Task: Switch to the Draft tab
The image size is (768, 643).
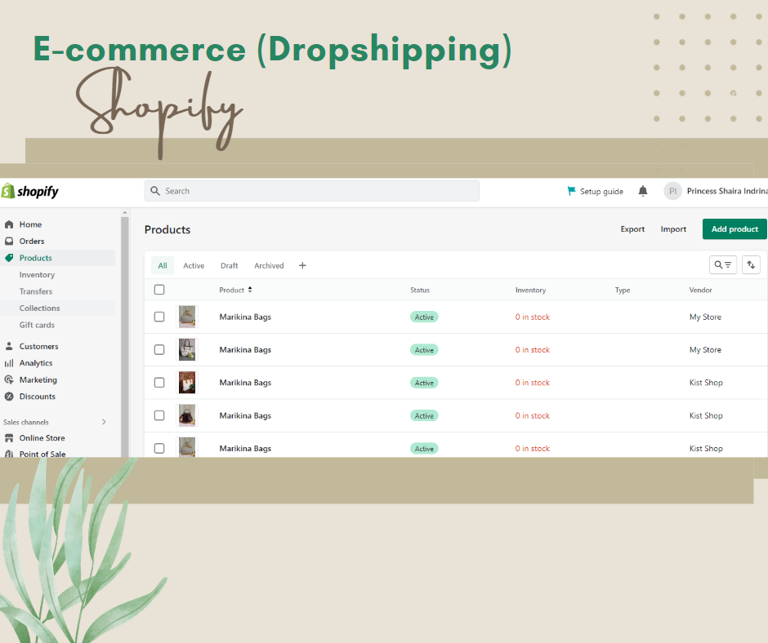Action: click(x=230, y=266)
